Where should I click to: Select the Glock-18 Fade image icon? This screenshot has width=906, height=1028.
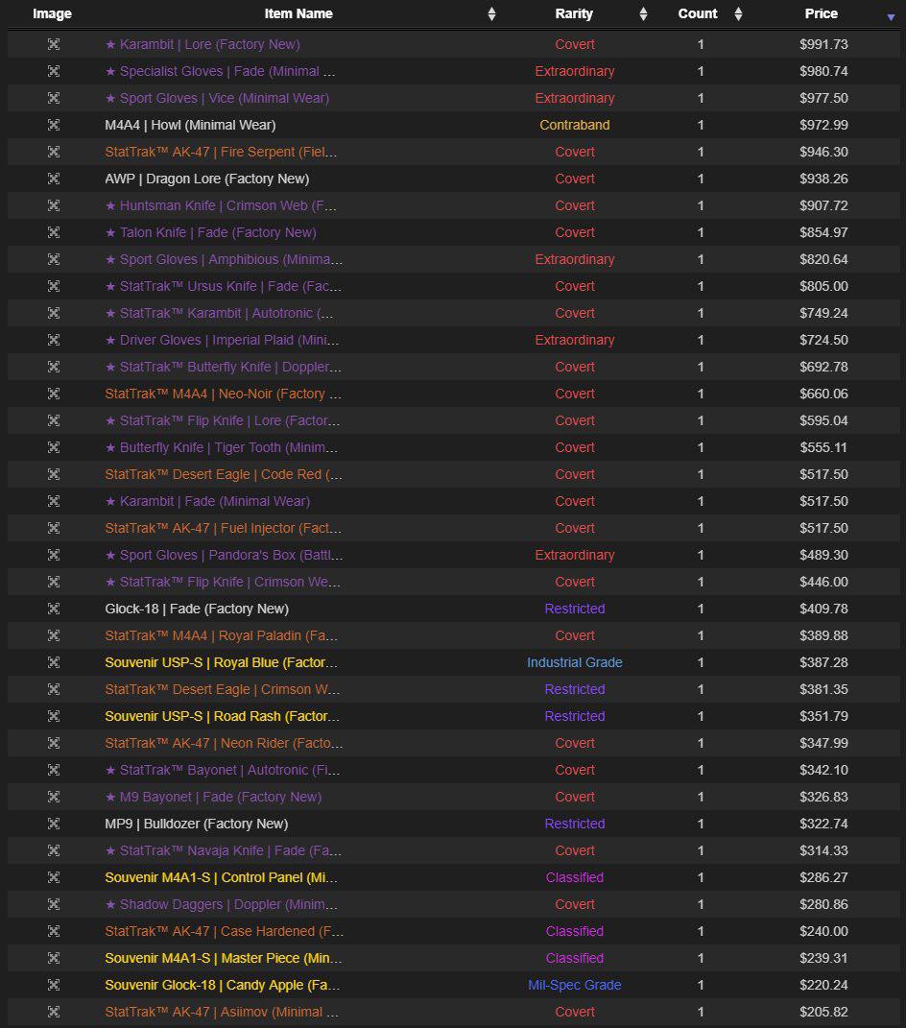pos(54,609)
